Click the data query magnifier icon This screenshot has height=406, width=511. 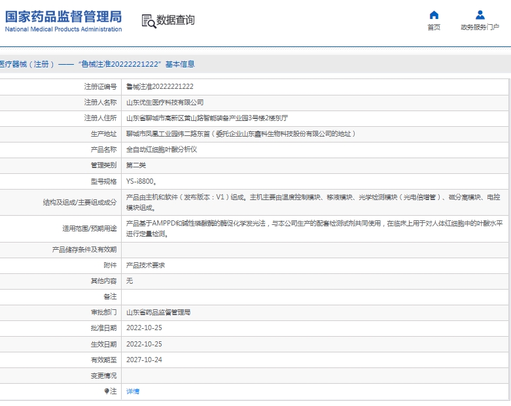(149, 21)
